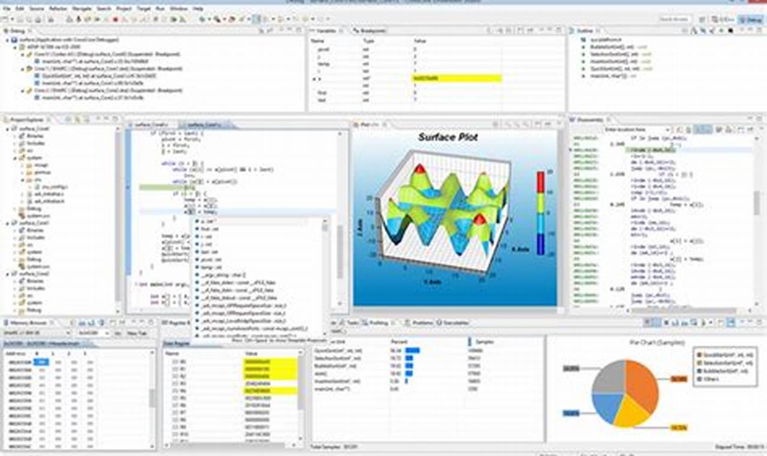Image resolution: width=767 pixels, height=456 pixels.
Task: Select the Resume debug icon
Action: [x=97, y=19]
